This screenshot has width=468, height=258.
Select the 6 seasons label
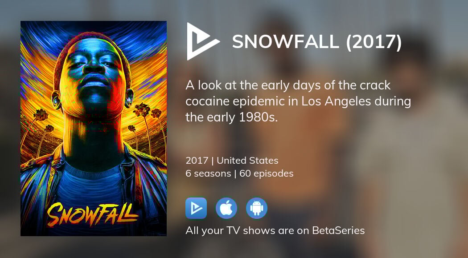point(208,173)
